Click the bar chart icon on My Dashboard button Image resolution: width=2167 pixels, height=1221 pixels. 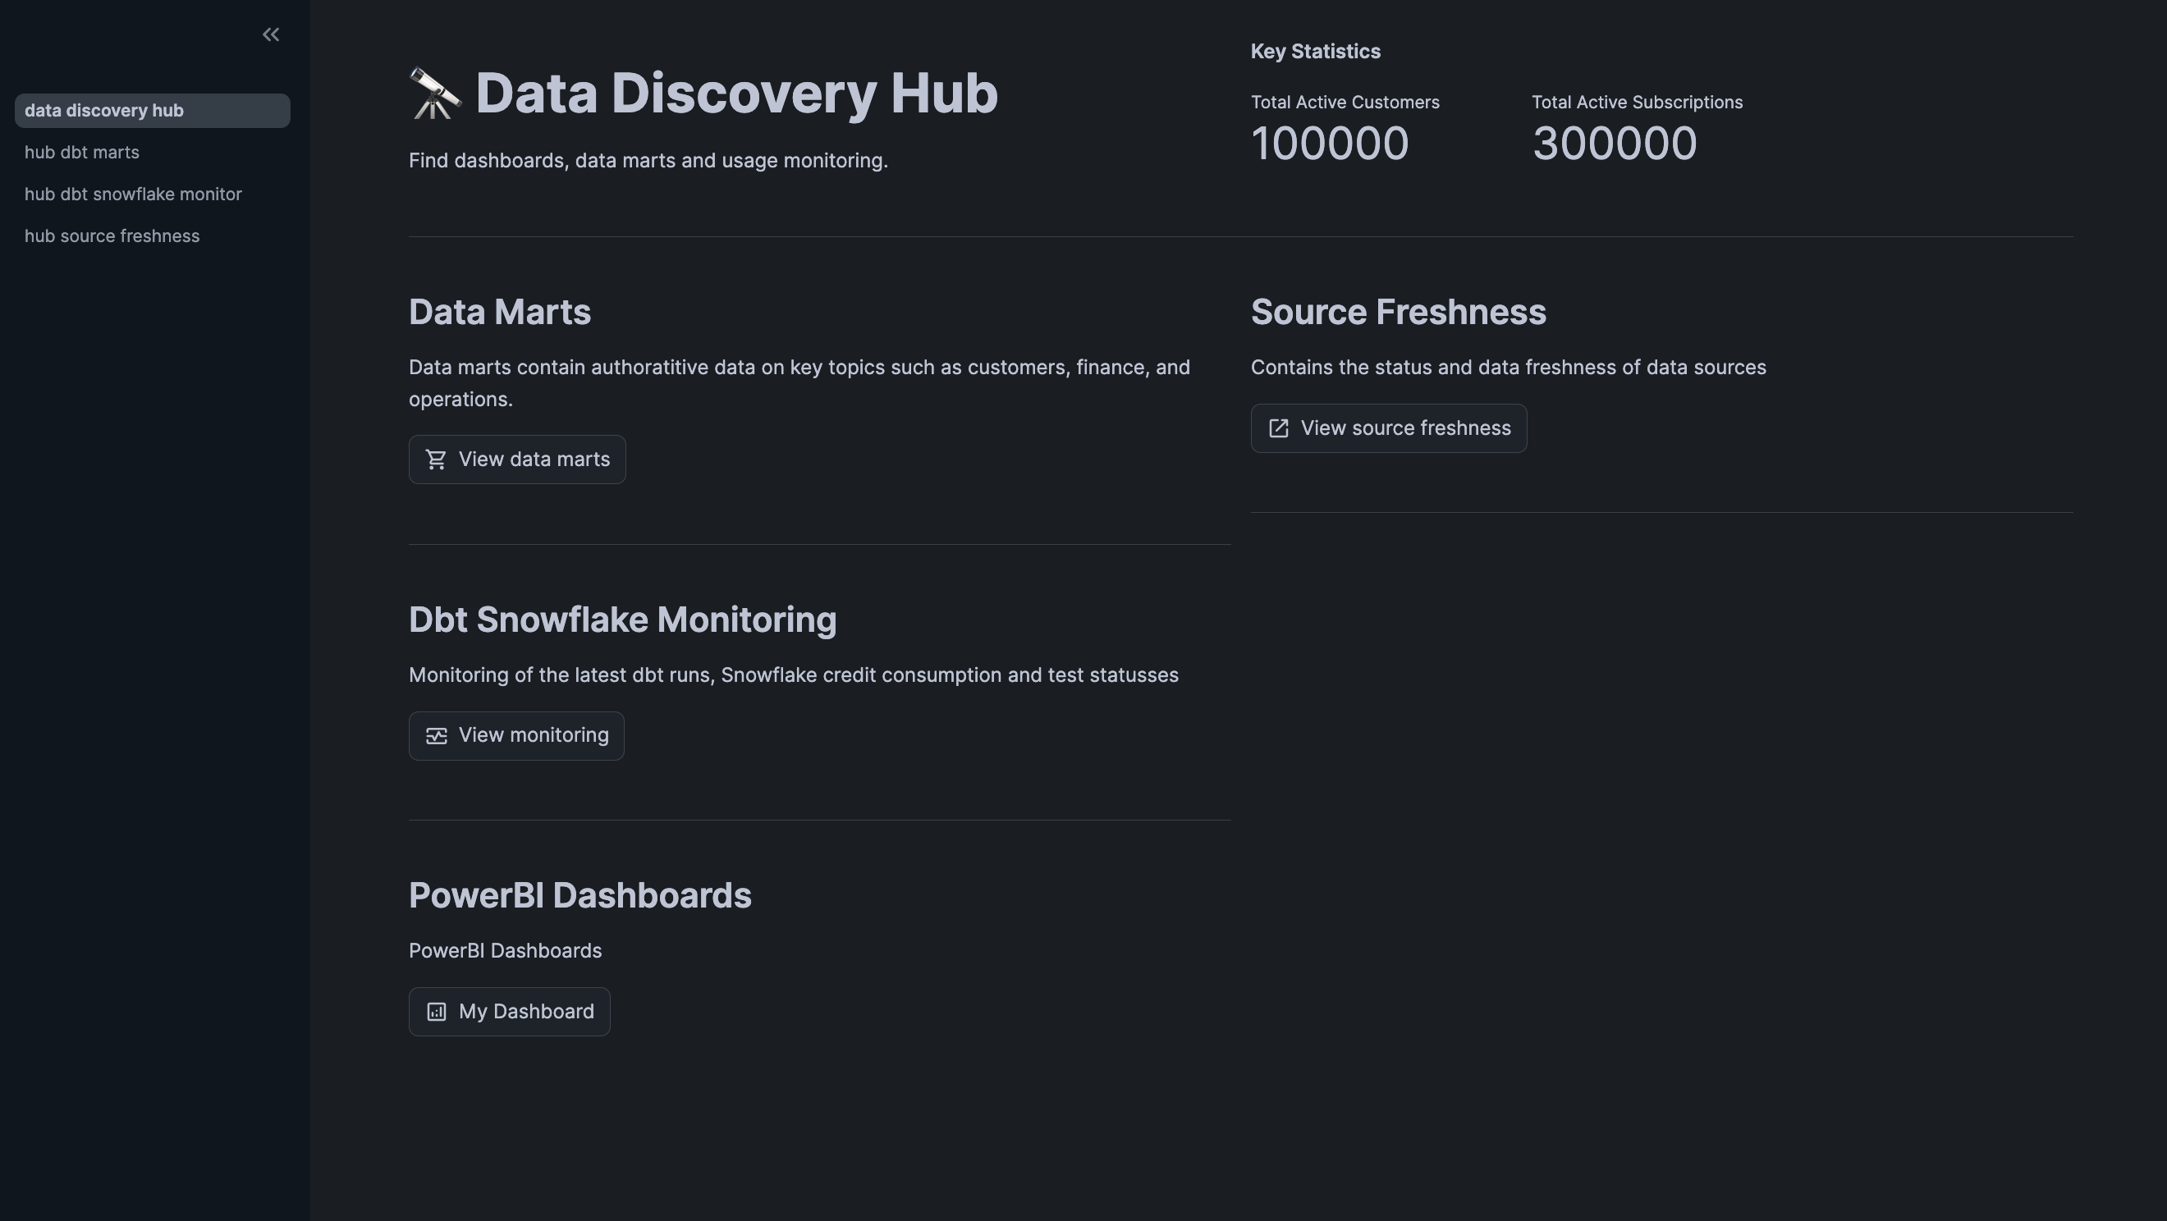tap(437, 1011)
